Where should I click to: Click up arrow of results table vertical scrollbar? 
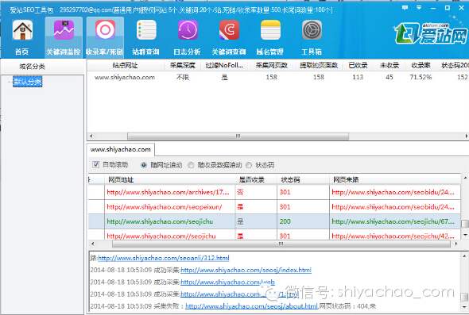point(465,178)
